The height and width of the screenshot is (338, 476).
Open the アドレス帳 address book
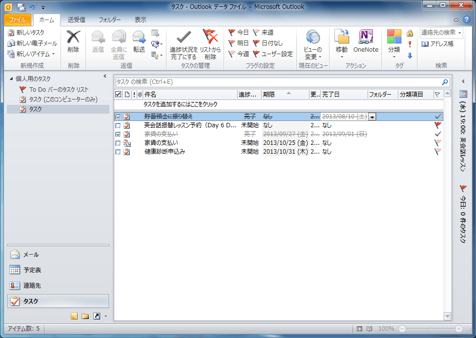tap(437, 44)
